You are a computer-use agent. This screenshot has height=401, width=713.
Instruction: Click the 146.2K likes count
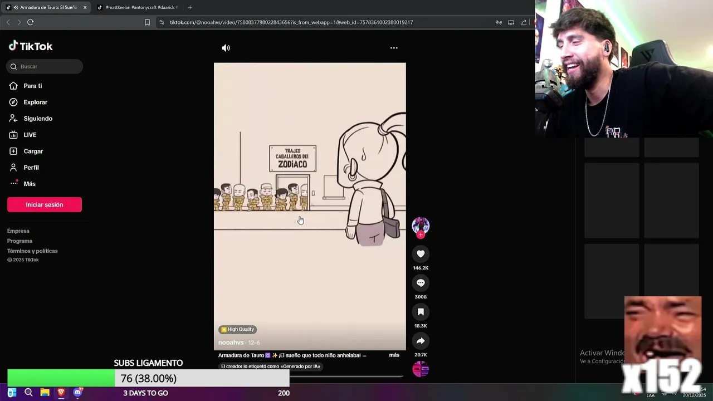pyautogui.click(x=421, y=268)
